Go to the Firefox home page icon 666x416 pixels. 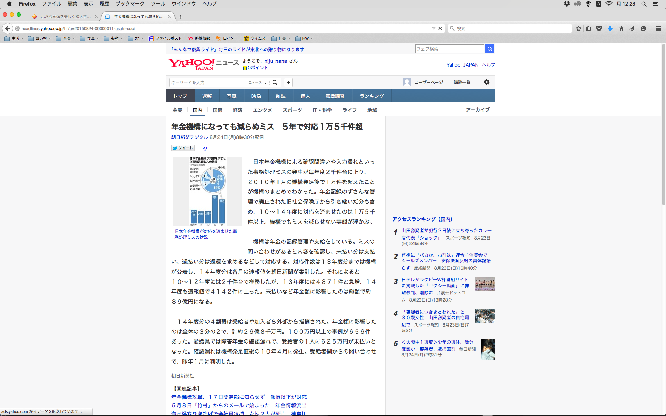[x=621, y=28]
